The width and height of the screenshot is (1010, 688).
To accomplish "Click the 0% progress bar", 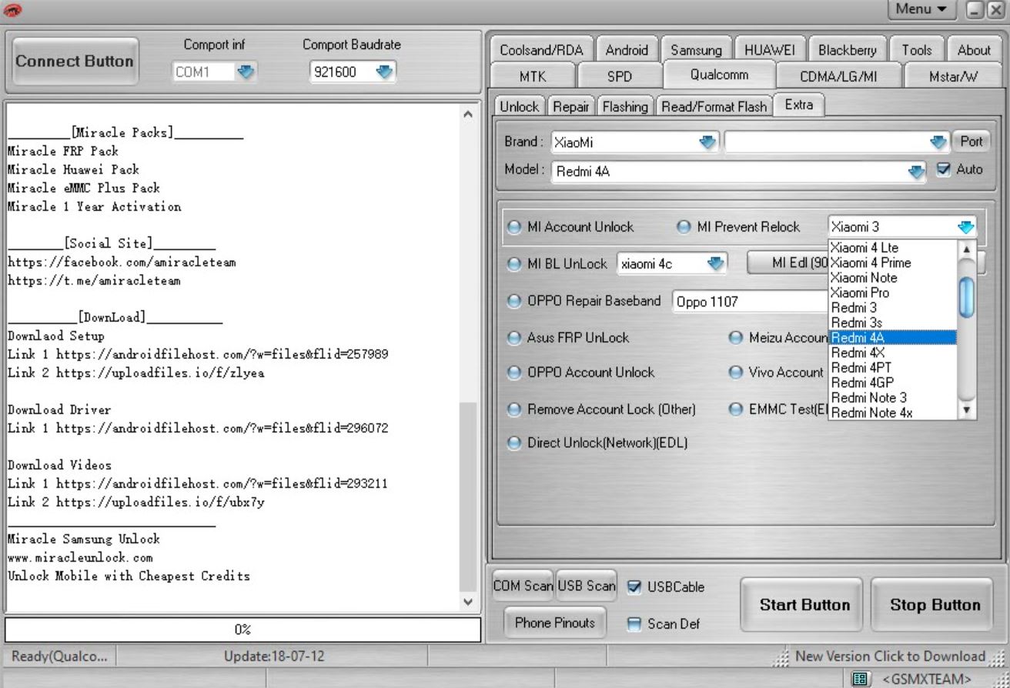I will pos(242,630).
